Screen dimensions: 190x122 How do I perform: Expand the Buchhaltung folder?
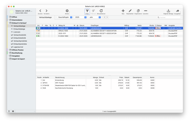(8, 53)
